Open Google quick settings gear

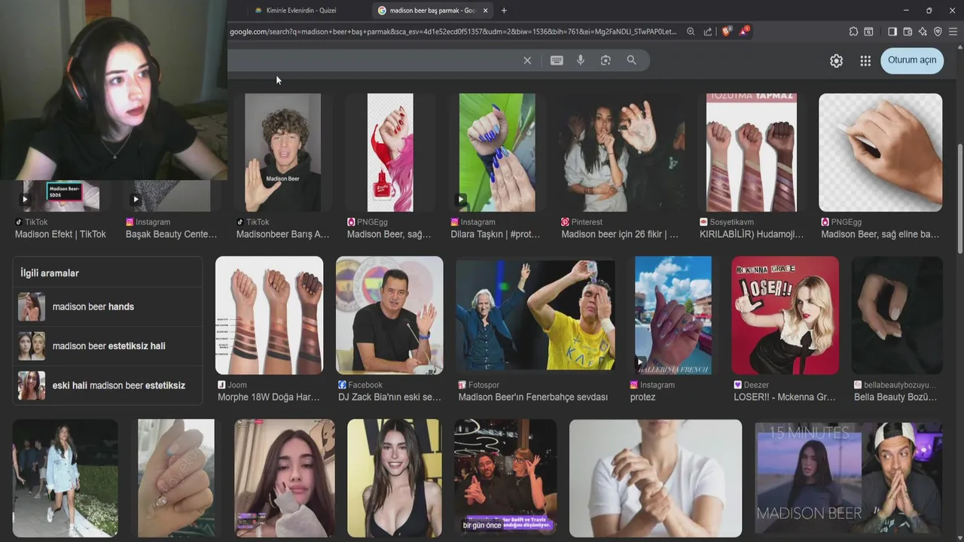click(836, 61)
